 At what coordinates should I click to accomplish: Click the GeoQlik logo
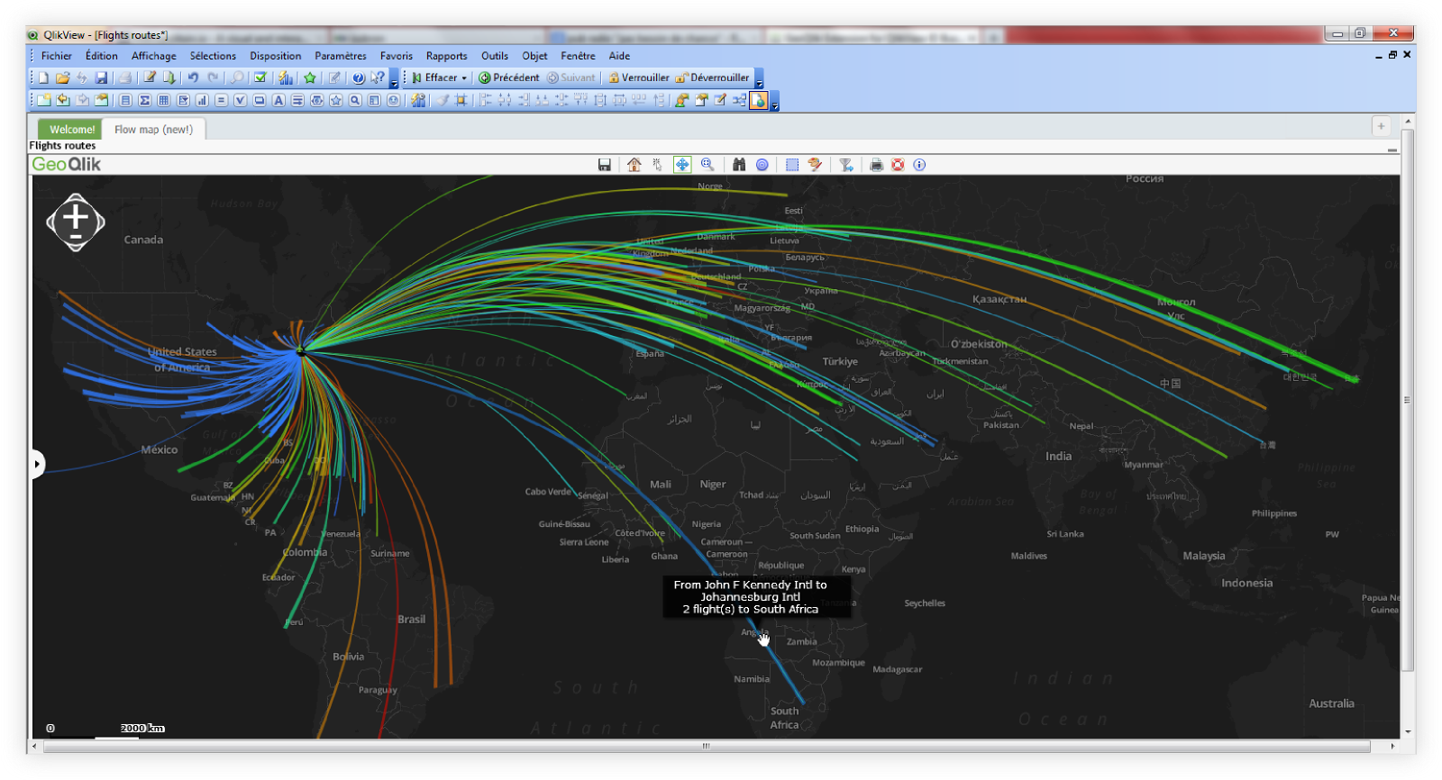tap(67, 165)
